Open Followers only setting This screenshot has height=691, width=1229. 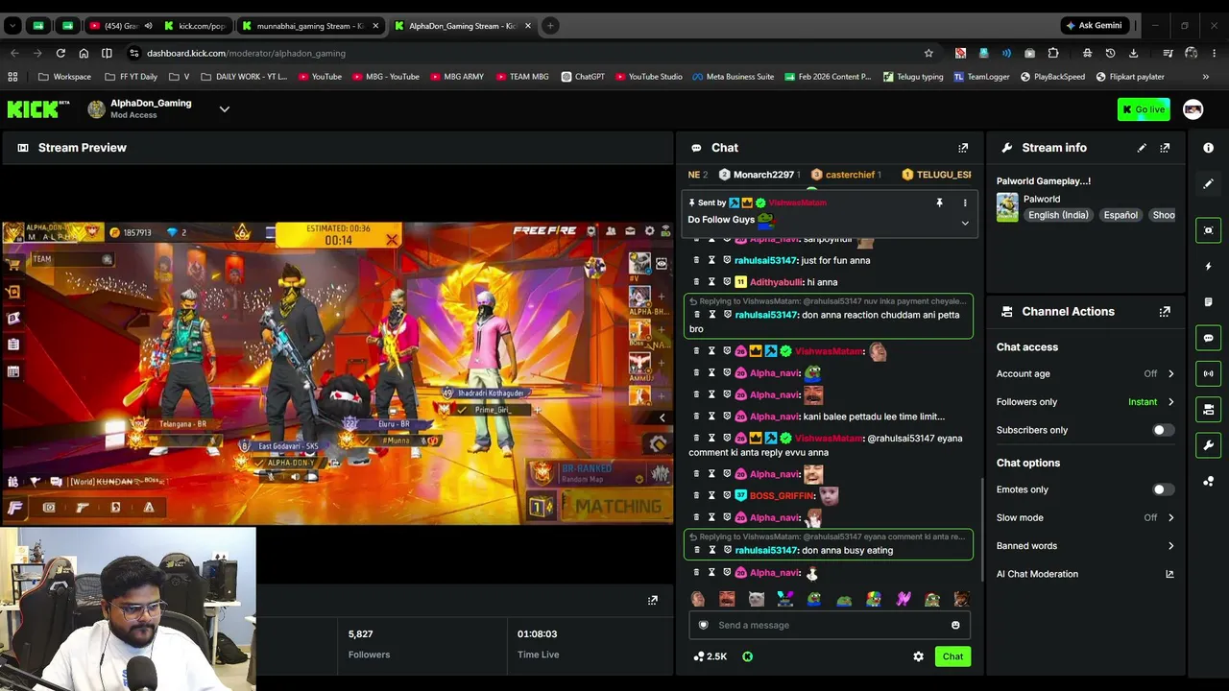pyautogui.click(x=1085, y=402)
